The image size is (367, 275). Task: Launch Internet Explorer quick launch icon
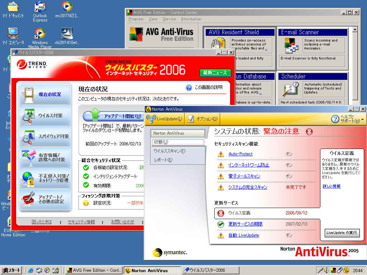pyautogui.click(x=31, y=270)
